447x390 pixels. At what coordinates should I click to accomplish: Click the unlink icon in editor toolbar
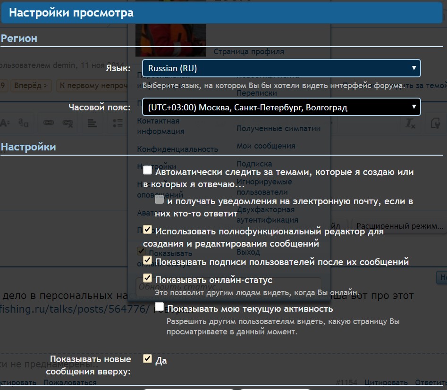[x=68, y=123]
